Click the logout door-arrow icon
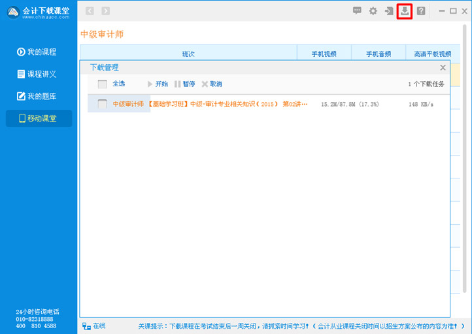 pyautogui.click(x=389, y=11)
